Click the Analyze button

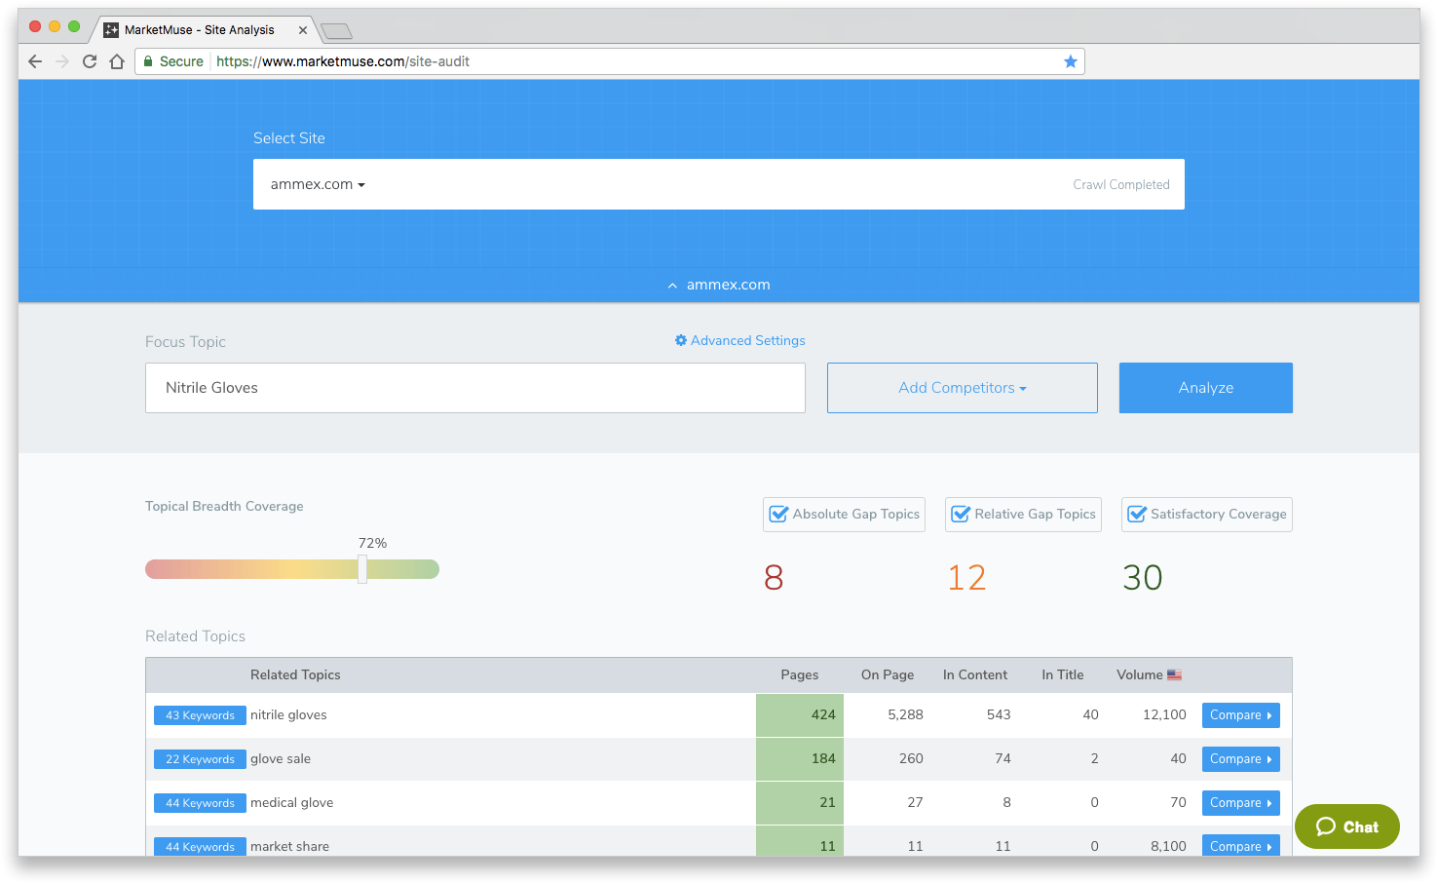click(x=1206, y=388)
